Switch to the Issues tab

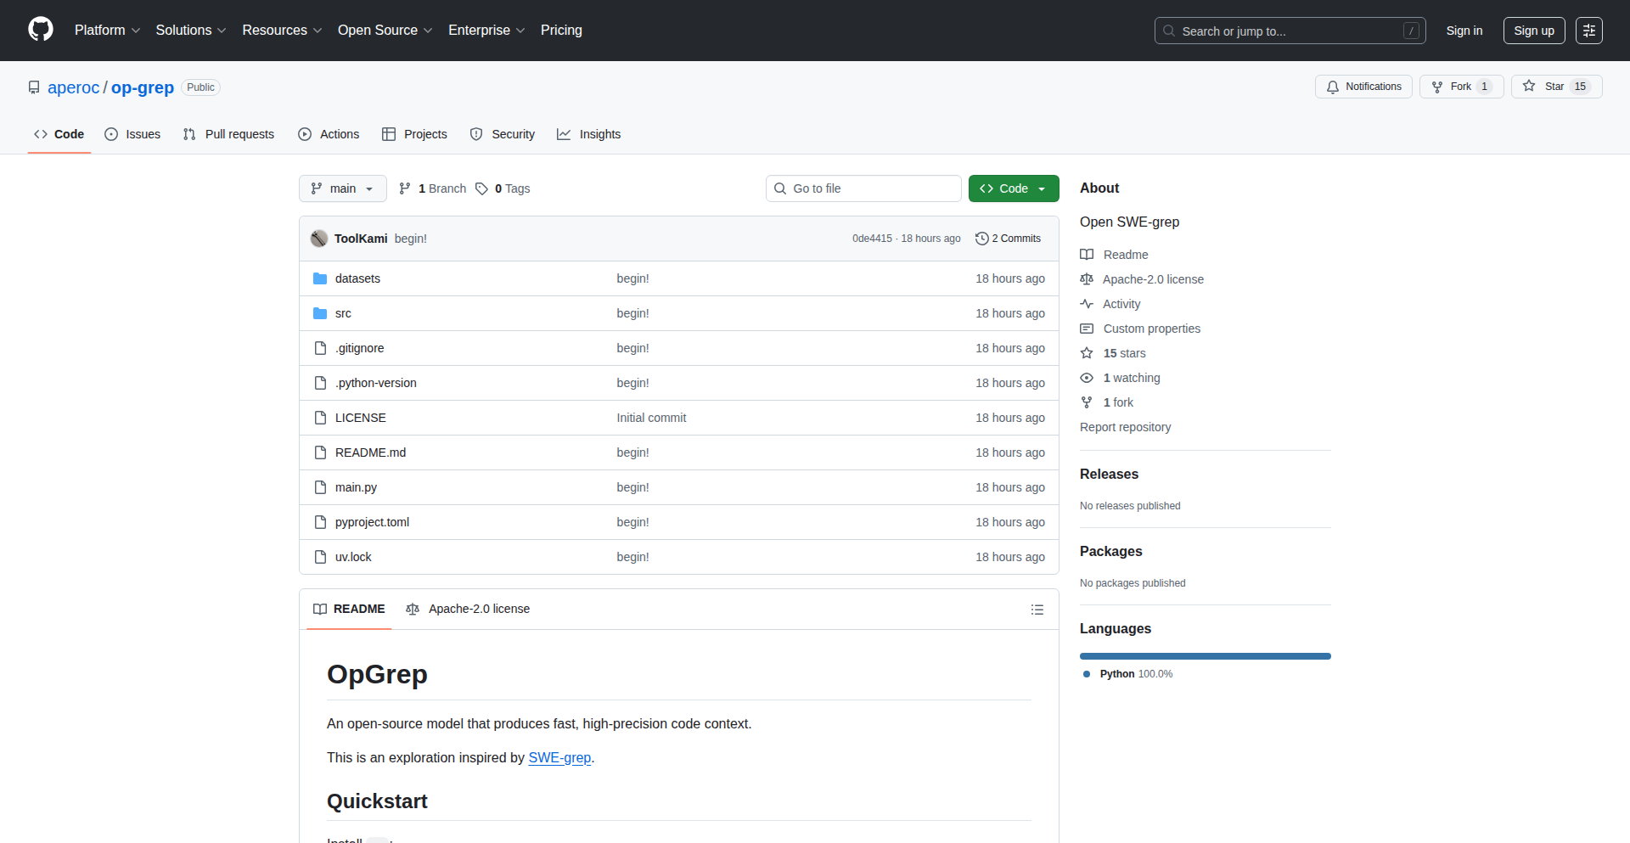pyautogui.click(x=132, y=134)
